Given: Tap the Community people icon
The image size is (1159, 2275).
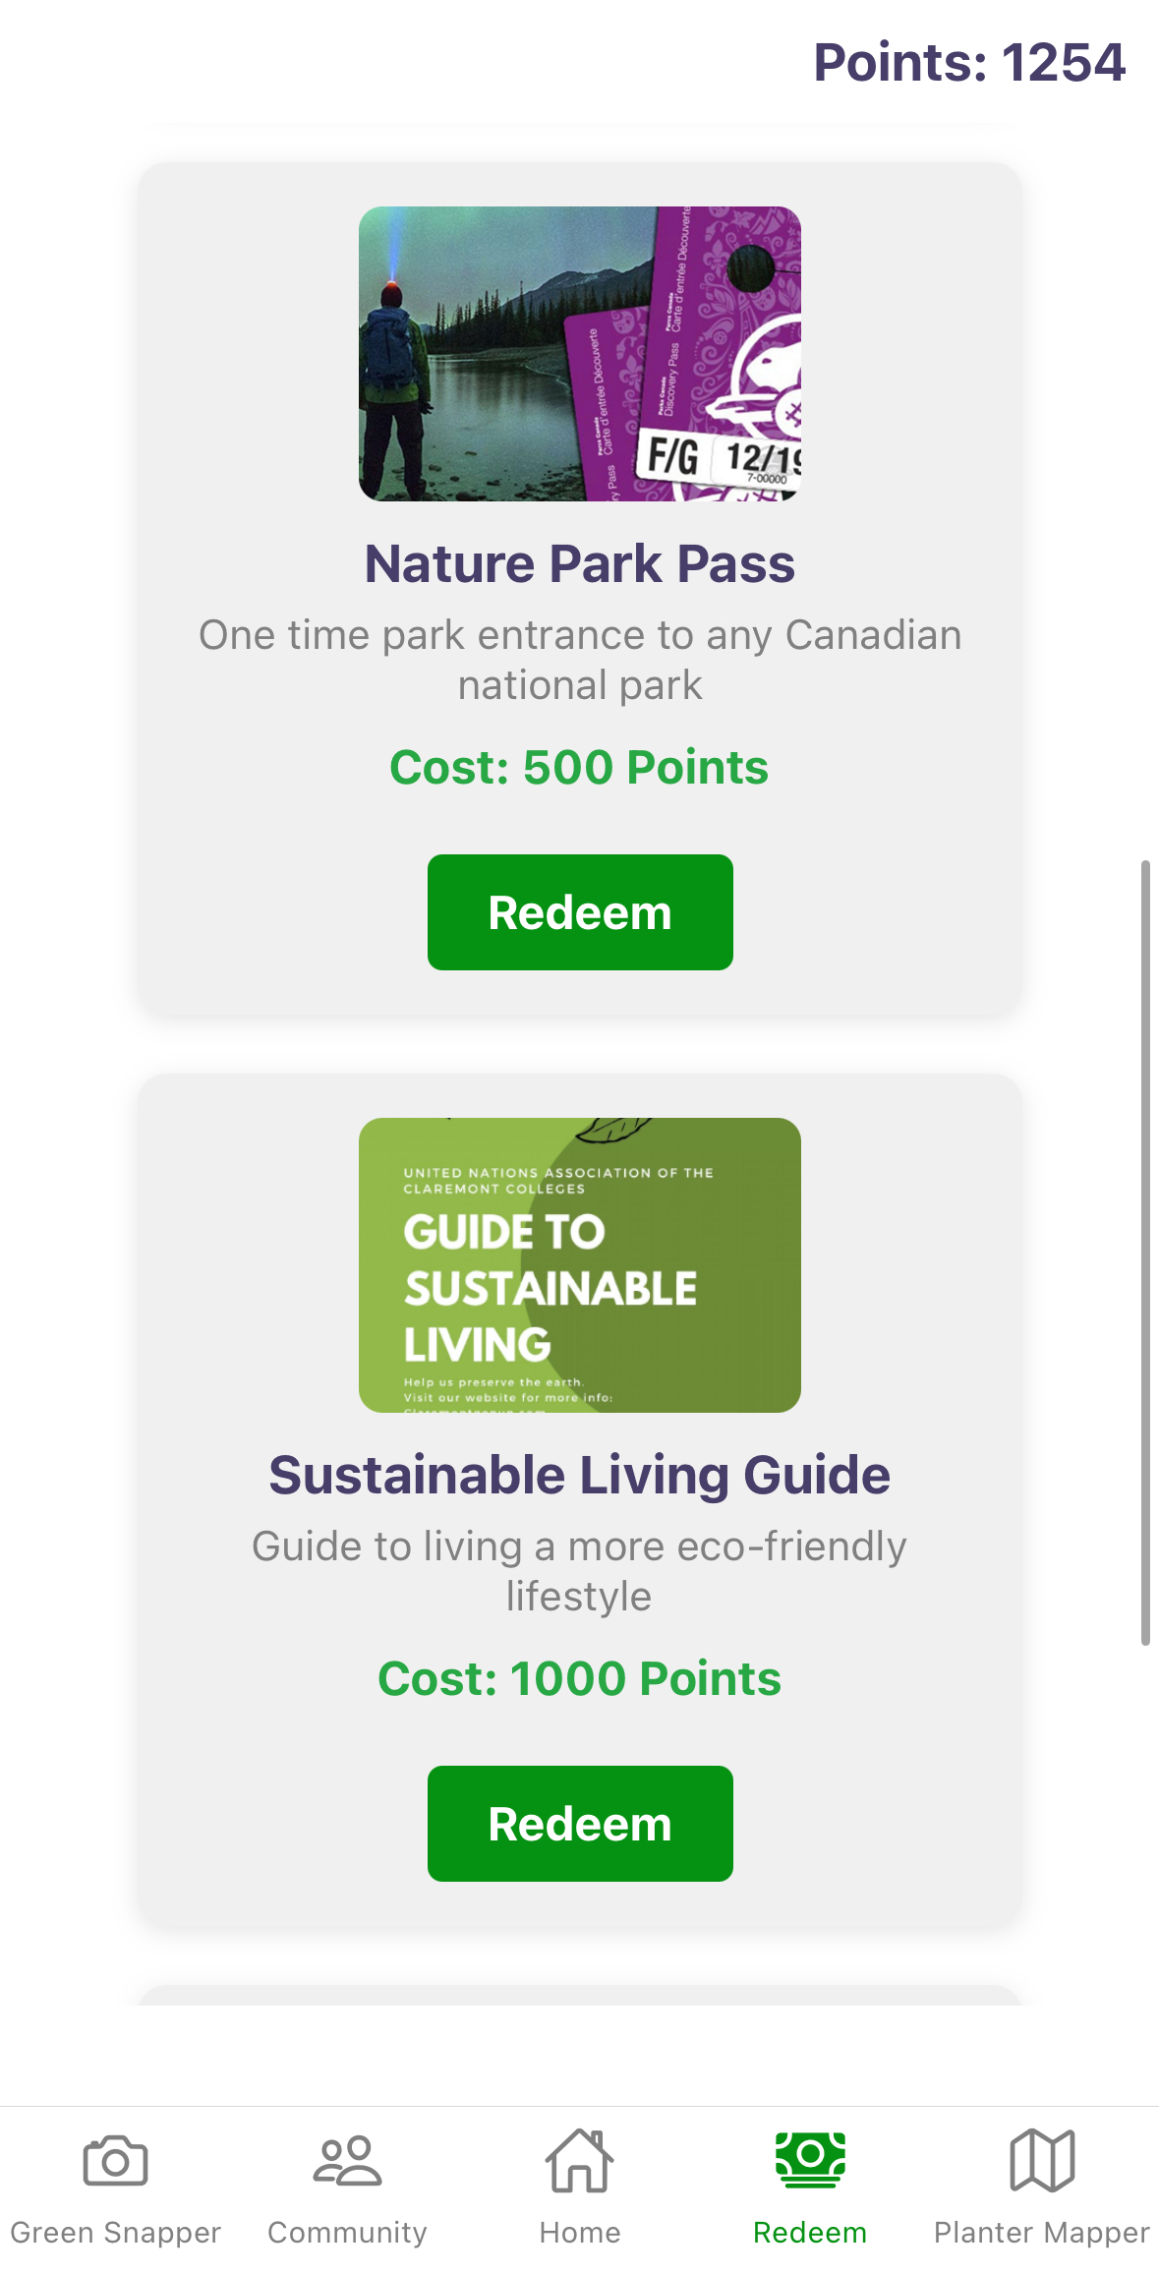Looking at the screenshot, I should (347, 2161).
